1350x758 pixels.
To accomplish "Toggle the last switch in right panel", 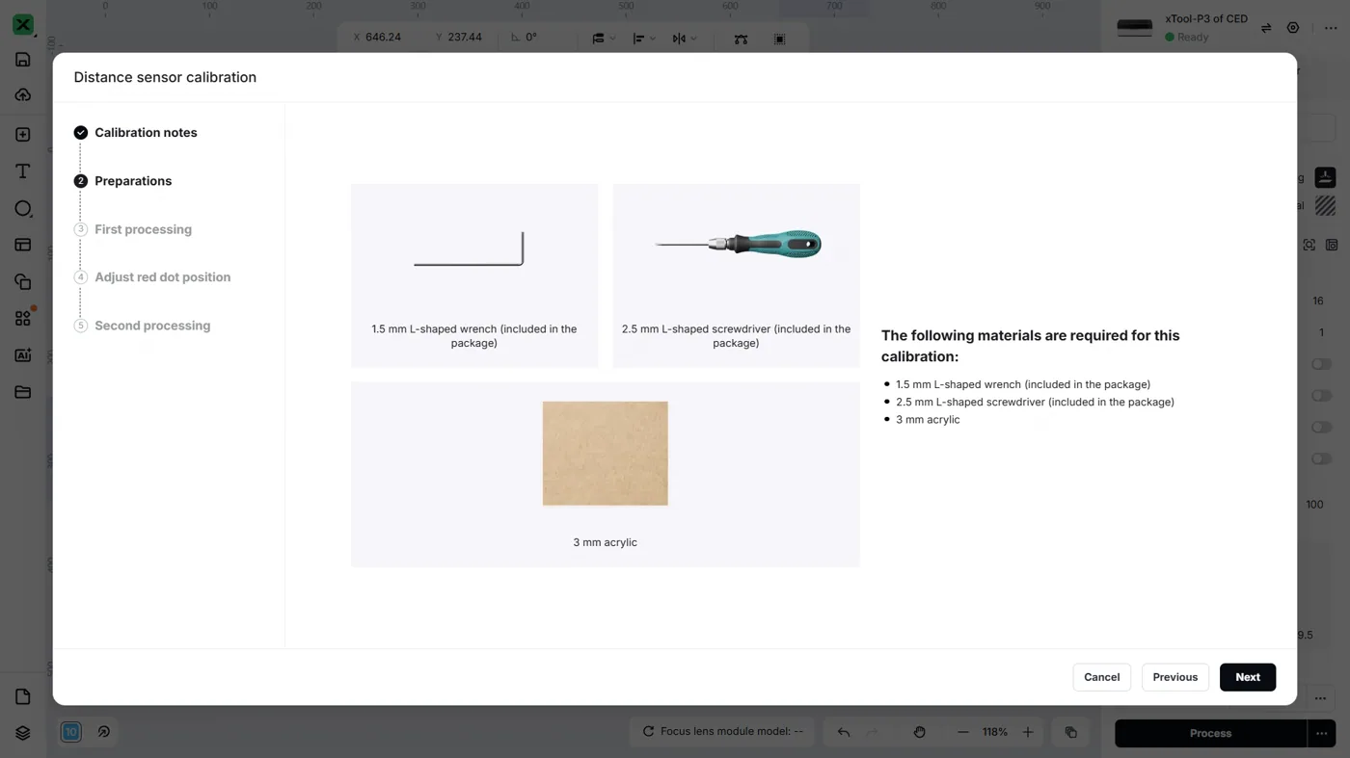I will [1321, 458].
